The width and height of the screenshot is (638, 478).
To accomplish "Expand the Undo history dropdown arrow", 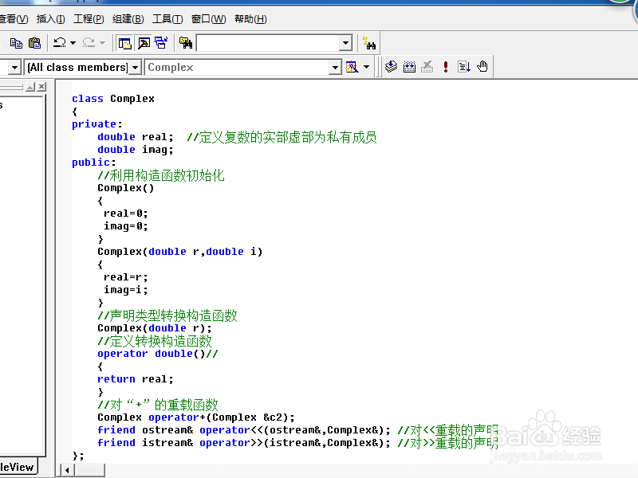I will tap(73, 43).
